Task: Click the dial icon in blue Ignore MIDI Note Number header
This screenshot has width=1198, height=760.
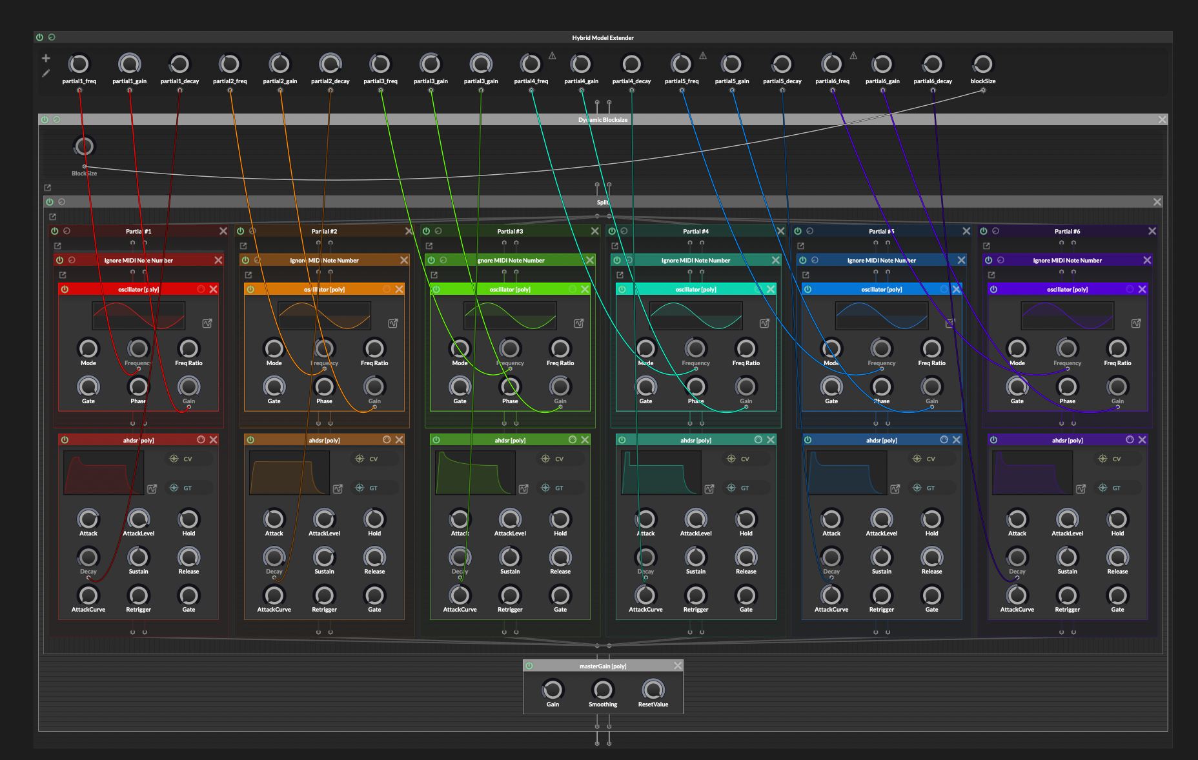Action: [815, 260]
